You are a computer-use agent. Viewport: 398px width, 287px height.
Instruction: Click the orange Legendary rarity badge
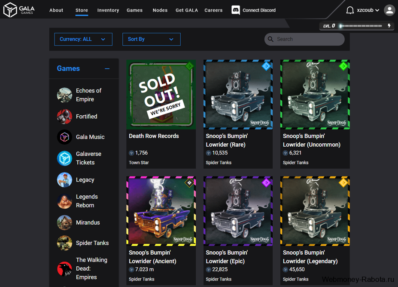point(343,183)
